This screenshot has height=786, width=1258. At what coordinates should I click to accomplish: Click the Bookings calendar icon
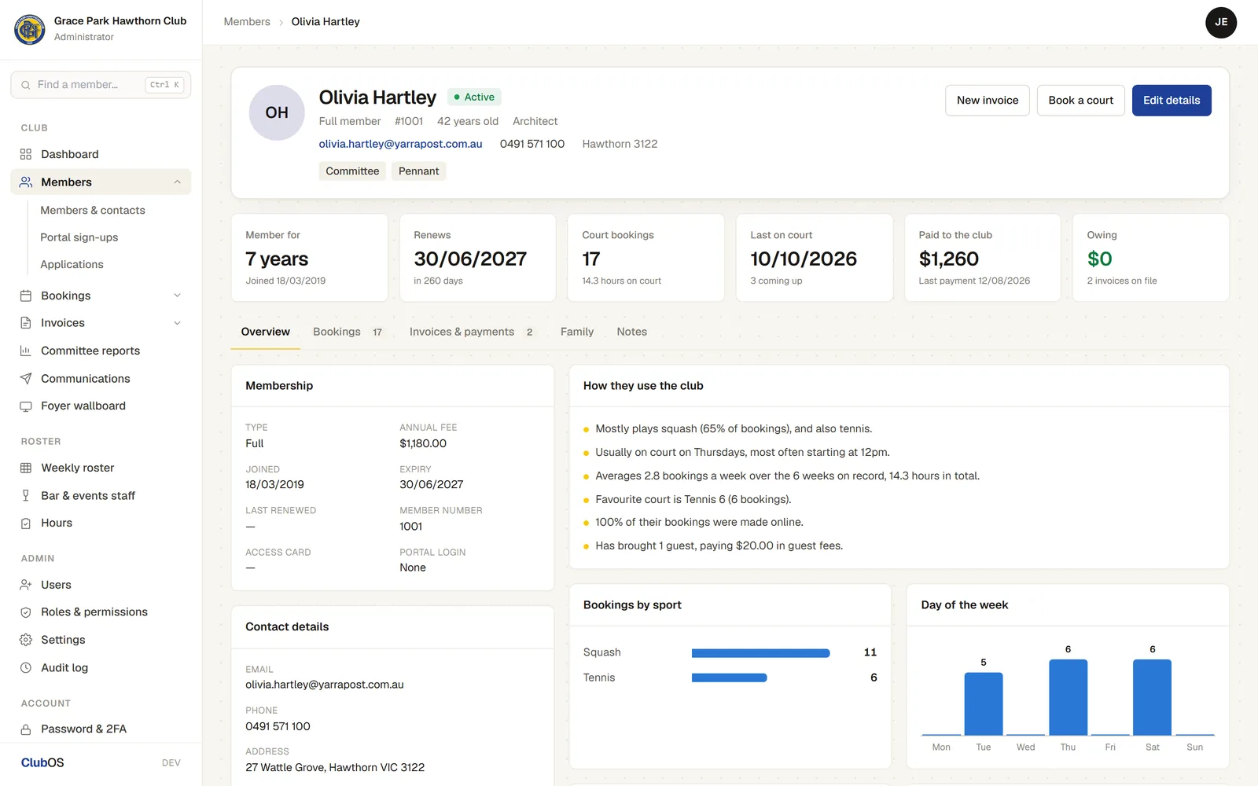[26, 296]
